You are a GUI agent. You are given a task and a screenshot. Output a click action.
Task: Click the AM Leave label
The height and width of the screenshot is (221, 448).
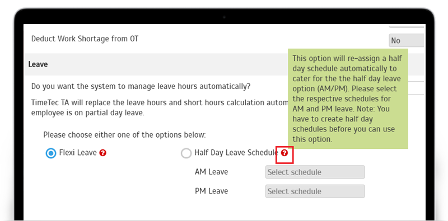pyautogui.click(x=212, y=172)
